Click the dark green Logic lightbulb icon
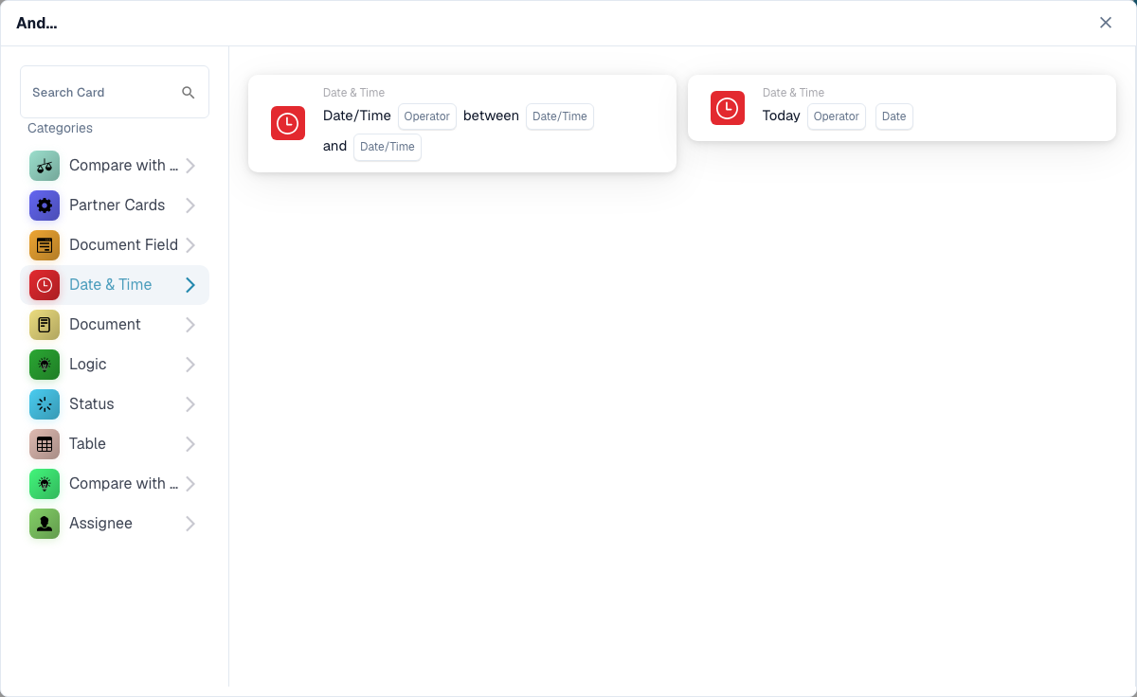This screenshot has width=1137, height=697. coord(45,365)
